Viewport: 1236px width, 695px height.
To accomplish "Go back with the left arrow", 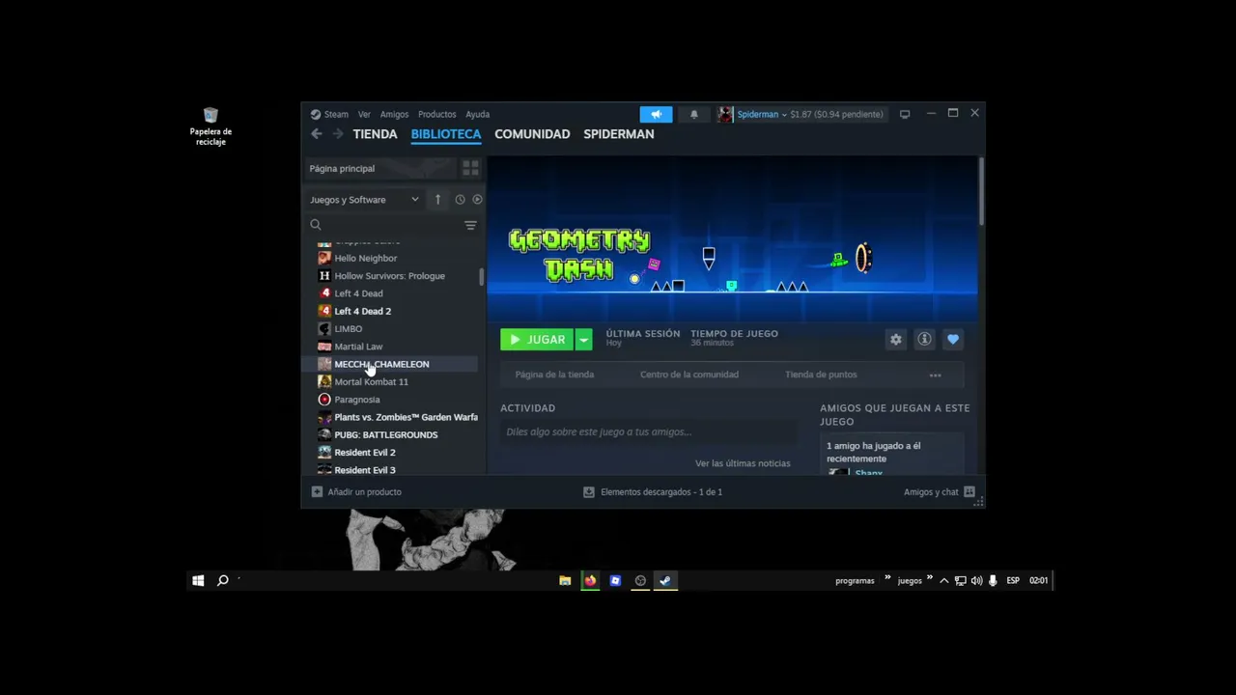I will (317, 134).
